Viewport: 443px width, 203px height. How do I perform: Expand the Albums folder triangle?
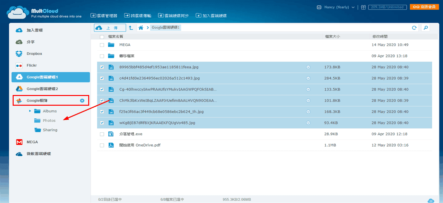click(30, 111)
